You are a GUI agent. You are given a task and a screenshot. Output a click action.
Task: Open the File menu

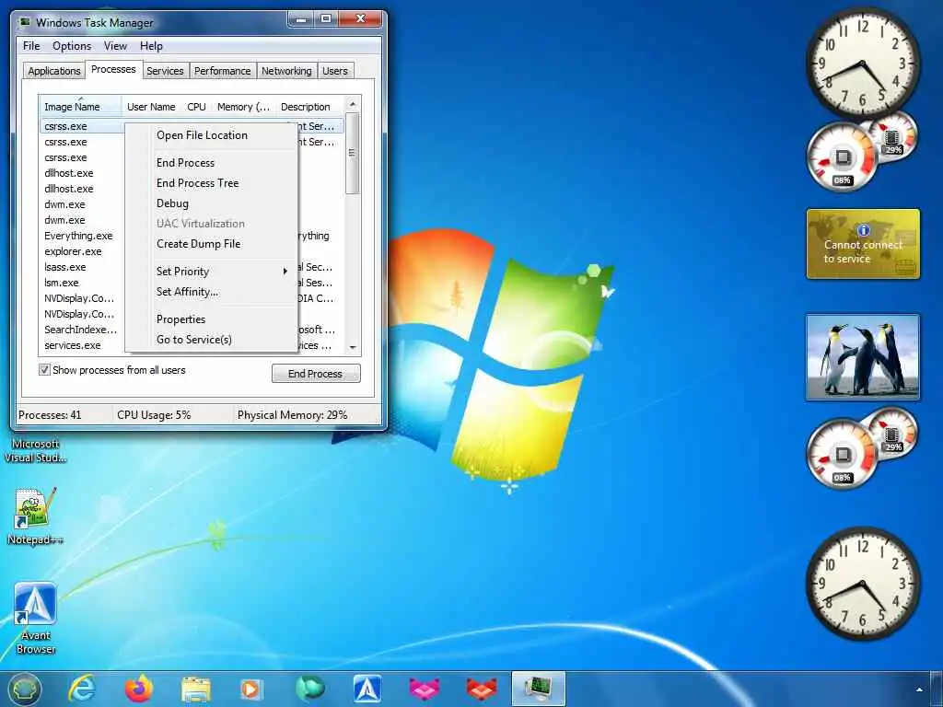(31, 46)
